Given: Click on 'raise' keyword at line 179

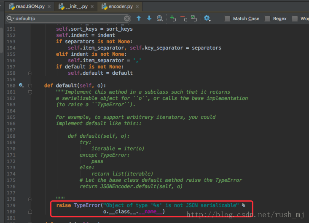Looking at the screenshot, I should tap(64, 205).
